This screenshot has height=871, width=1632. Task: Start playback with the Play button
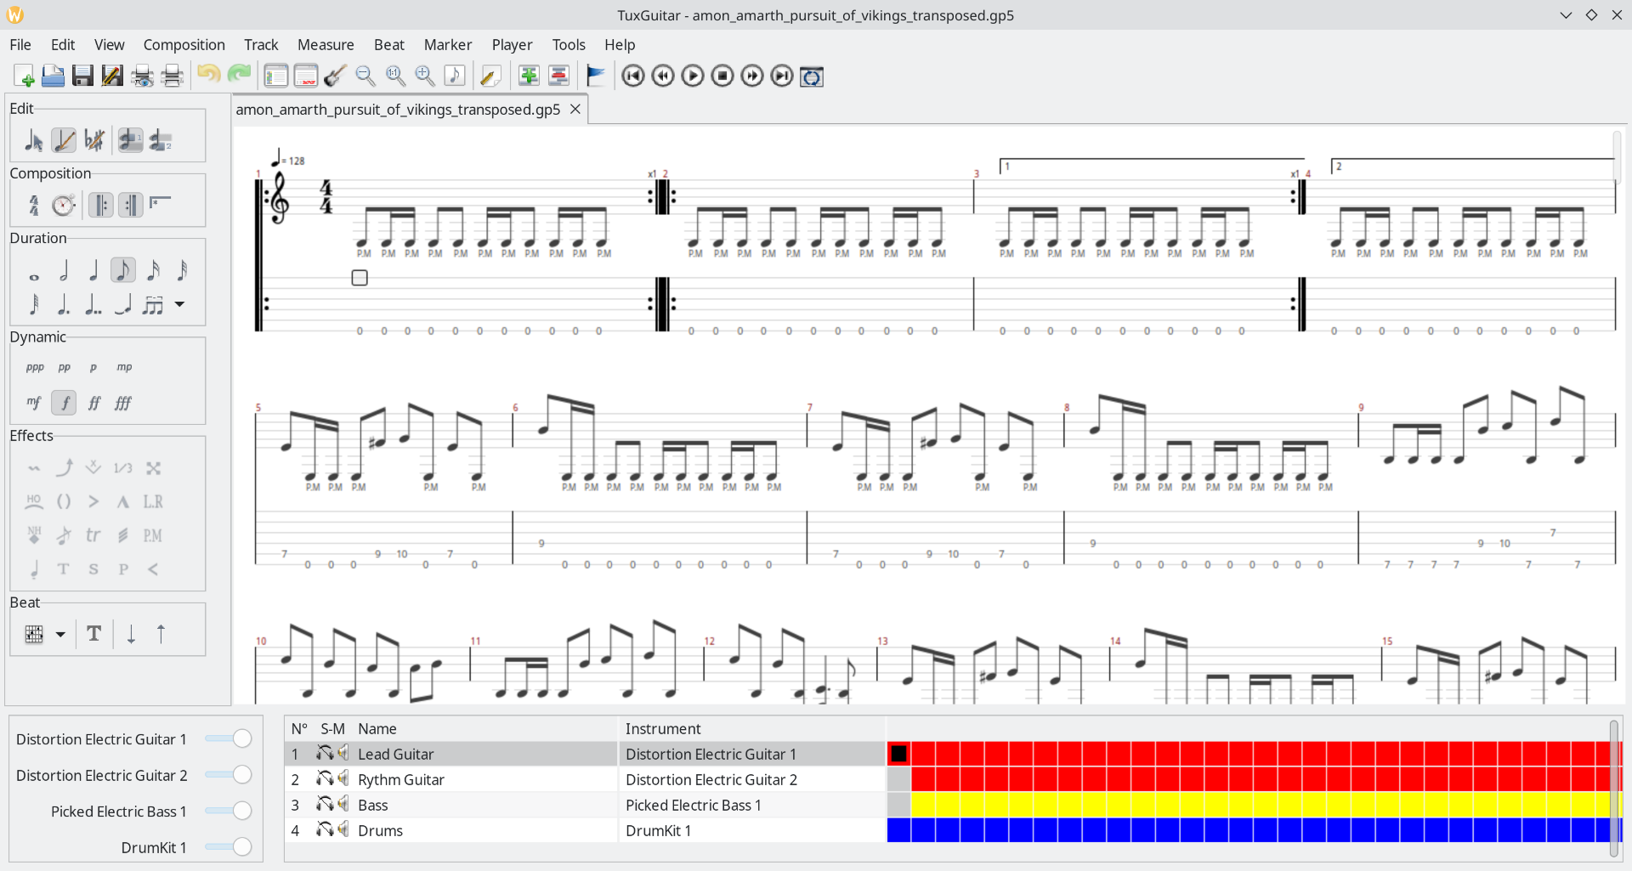tap(693, 76)
